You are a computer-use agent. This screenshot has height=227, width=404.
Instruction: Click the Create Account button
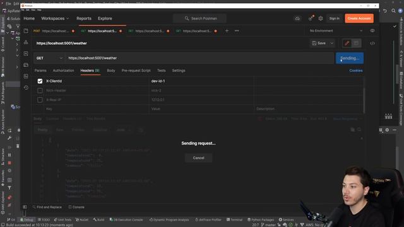359,18
